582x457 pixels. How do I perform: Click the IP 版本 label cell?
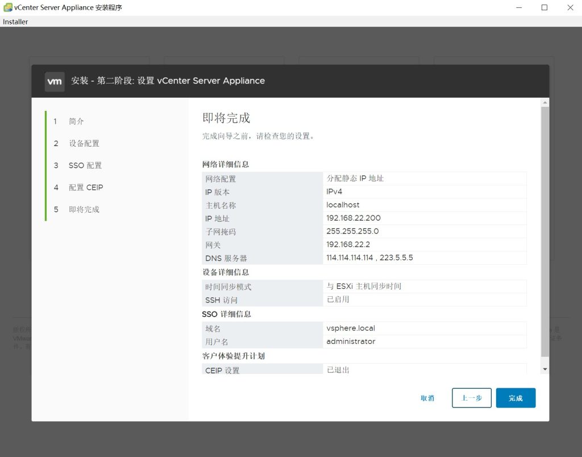(x=263, y=192)
